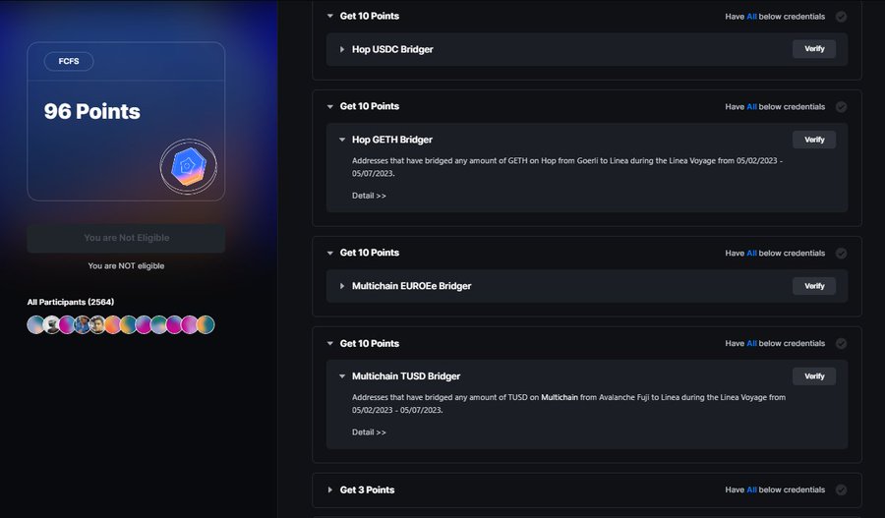The height and width of the screenshot is (518, 885).
Task: Click Have All below credentials text in Hop GETH group
Action: coord(775,106)
